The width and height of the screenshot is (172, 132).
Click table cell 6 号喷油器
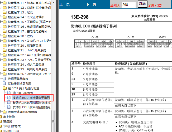(x=98, y=95)
